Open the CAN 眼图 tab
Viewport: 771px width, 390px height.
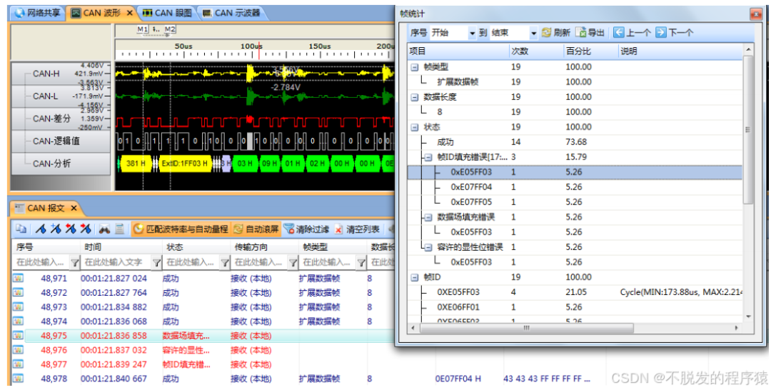[168, 13]
